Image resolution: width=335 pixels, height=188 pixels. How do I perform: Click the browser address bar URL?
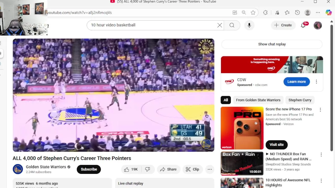pyautogui.click(x=79, y=13)
